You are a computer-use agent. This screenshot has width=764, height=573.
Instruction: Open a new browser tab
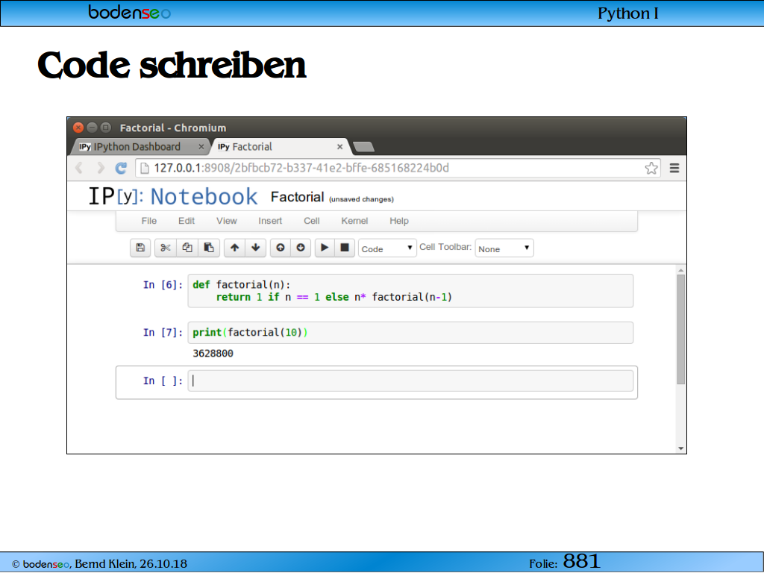[363, 147]
